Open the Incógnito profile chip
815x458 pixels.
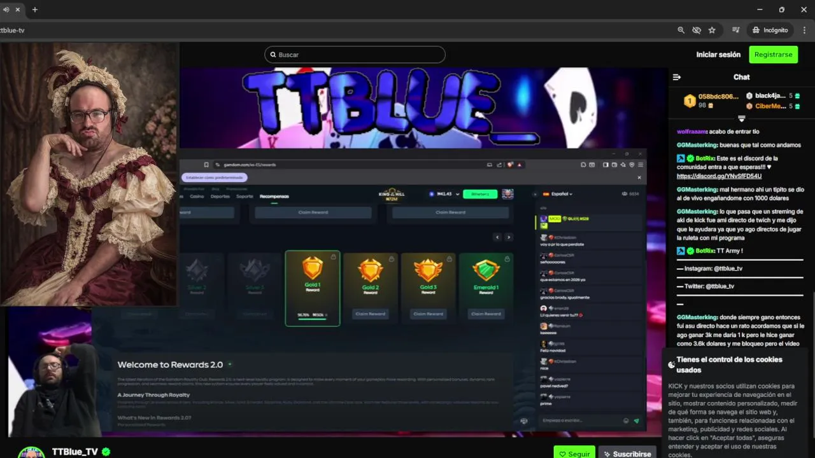coord(770,30)
